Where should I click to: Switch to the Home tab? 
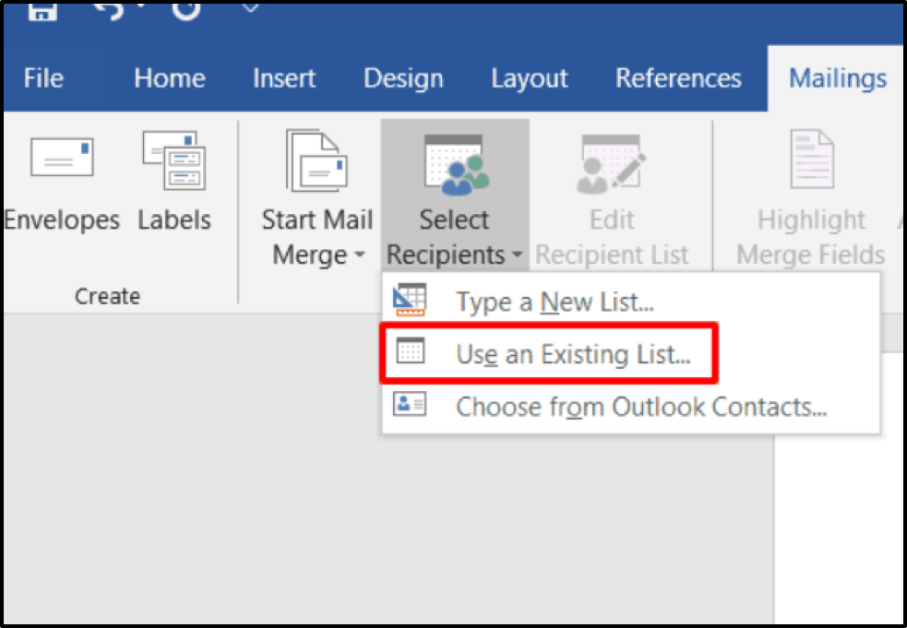(168, 79)
